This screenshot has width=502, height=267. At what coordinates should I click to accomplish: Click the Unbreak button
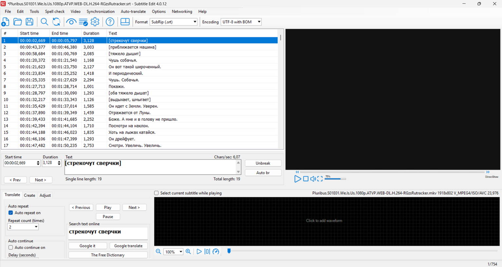click(263, 163)
